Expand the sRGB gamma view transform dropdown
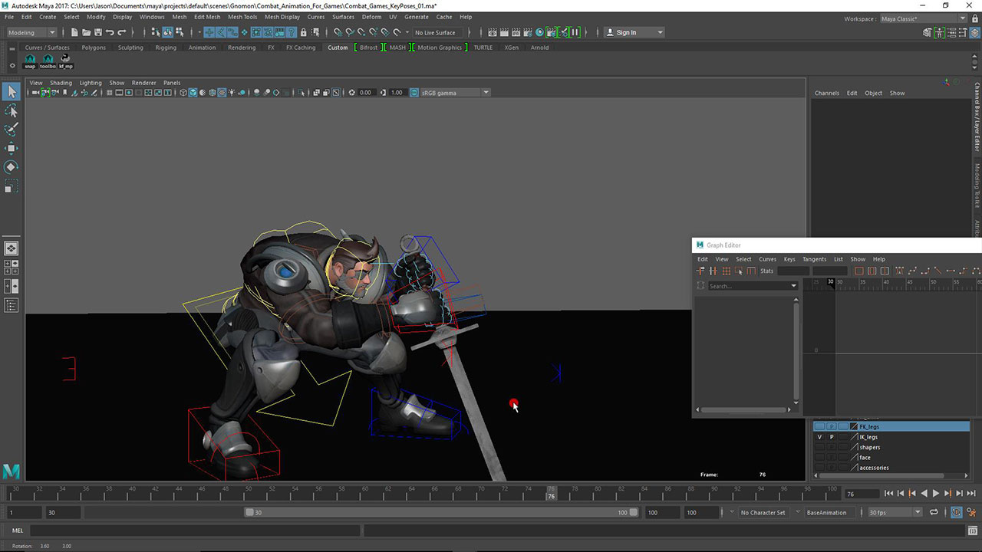The image size is (982, 552). 486,93
